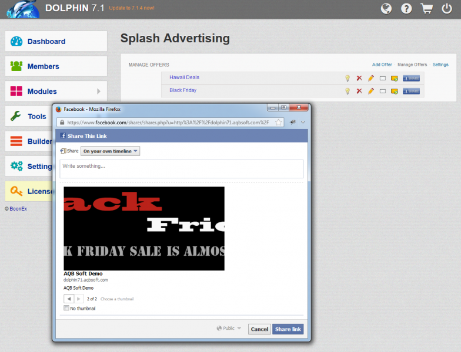This screenshot has width=461, height=352.
Task: Open help question mark icon
Action: click(406, 8)
